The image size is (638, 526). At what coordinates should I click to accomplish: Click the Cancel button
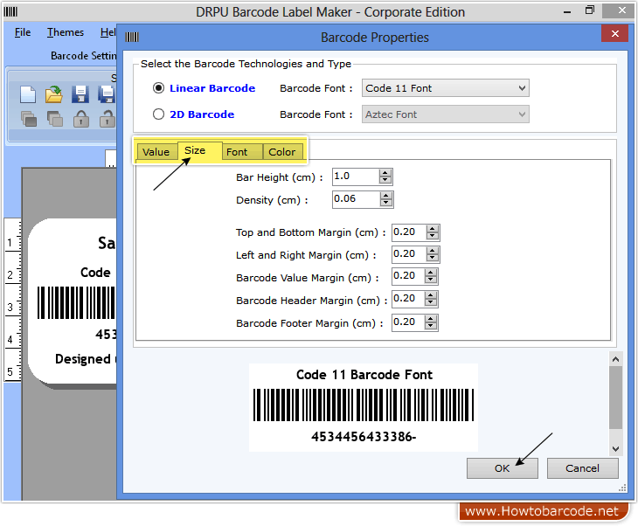click(x=582, y=468)
